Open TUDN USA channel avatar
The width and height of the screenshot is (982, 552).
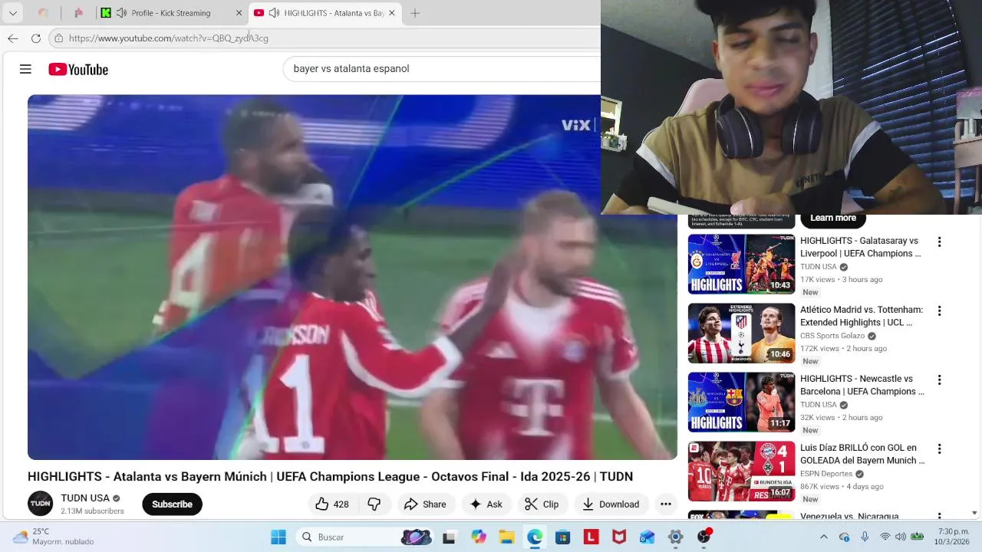(x=41, y=504)
